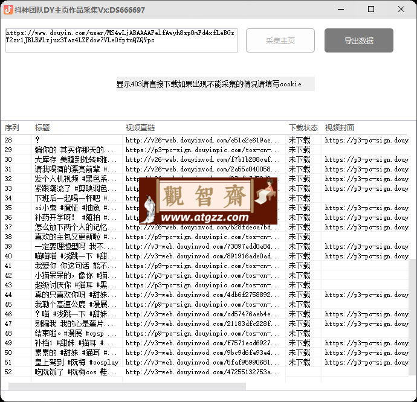The width and height of the screenshot is (417, 402).
Task: Click video link ending e51e2e619ae
Action: point(202,140)
